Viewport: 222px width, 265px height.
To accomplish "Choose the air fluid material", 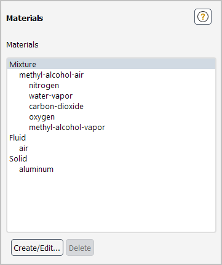I will pos(23,149).
